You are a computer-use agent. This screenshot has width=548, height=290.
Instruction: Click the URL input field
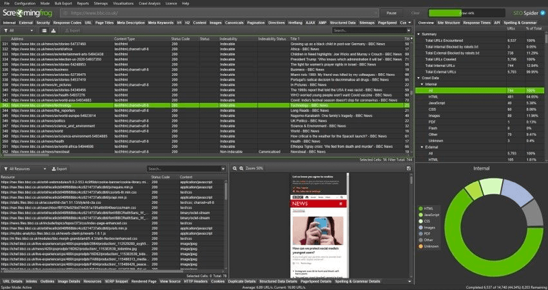[219, 13]
